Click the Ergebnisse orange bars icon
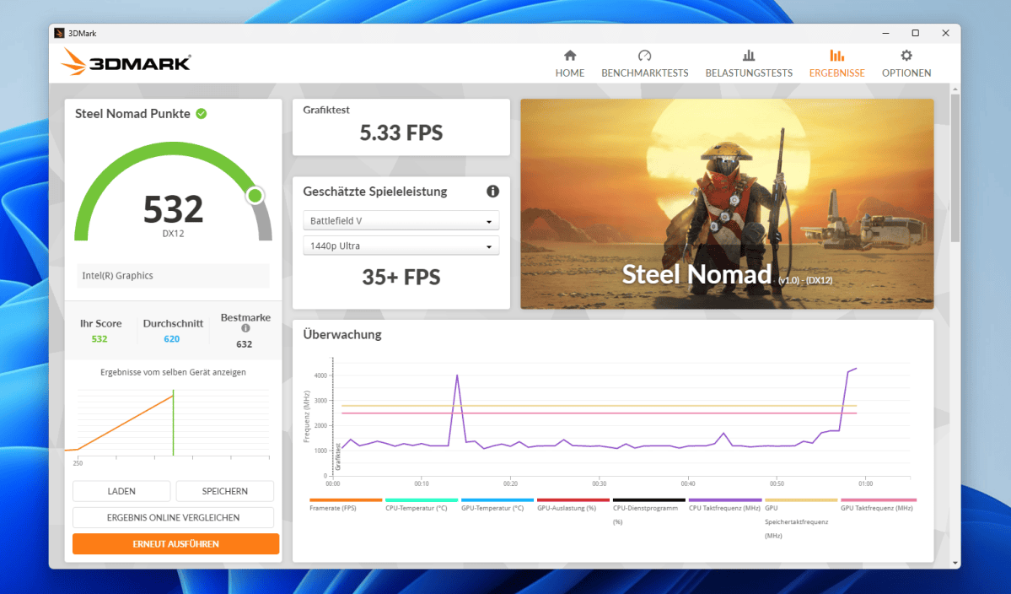1011x594 pixels. pyautogui.click(x=837, y=56)
